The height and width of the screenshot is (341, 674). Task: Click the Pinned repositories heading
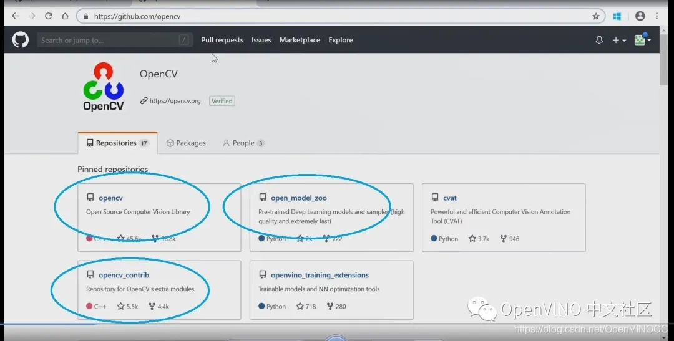(x=112, y=169)
